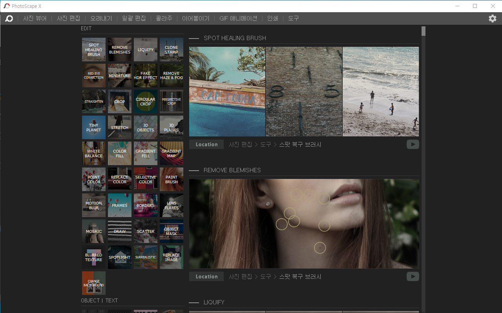Open the Frames tile
Viewport: 502px width, 313px height.
click(120, 205)
